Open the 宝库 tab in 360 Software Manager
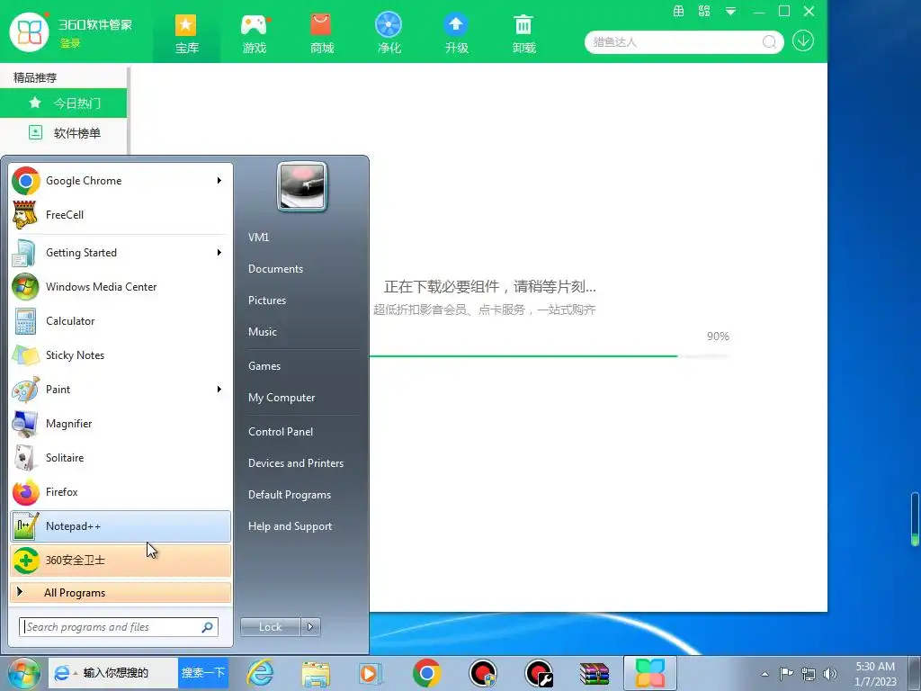 (x=186, y=33)
